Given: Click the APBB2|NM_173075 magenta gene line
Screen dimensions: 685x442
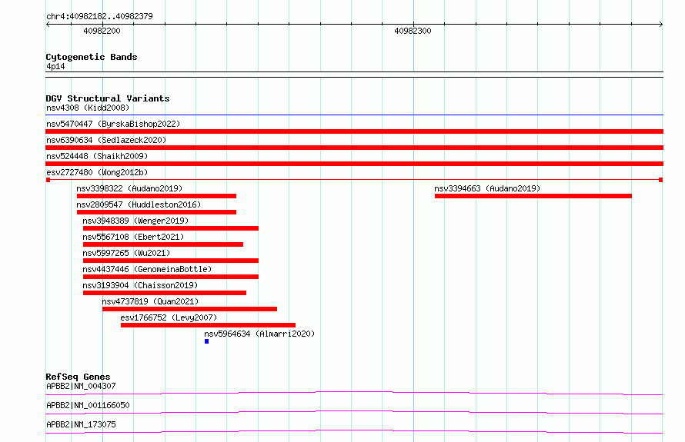Looking at the screenshot, I should [x=354, y=431].
